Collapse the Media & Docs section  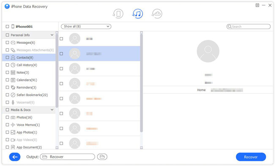point(52,110)
